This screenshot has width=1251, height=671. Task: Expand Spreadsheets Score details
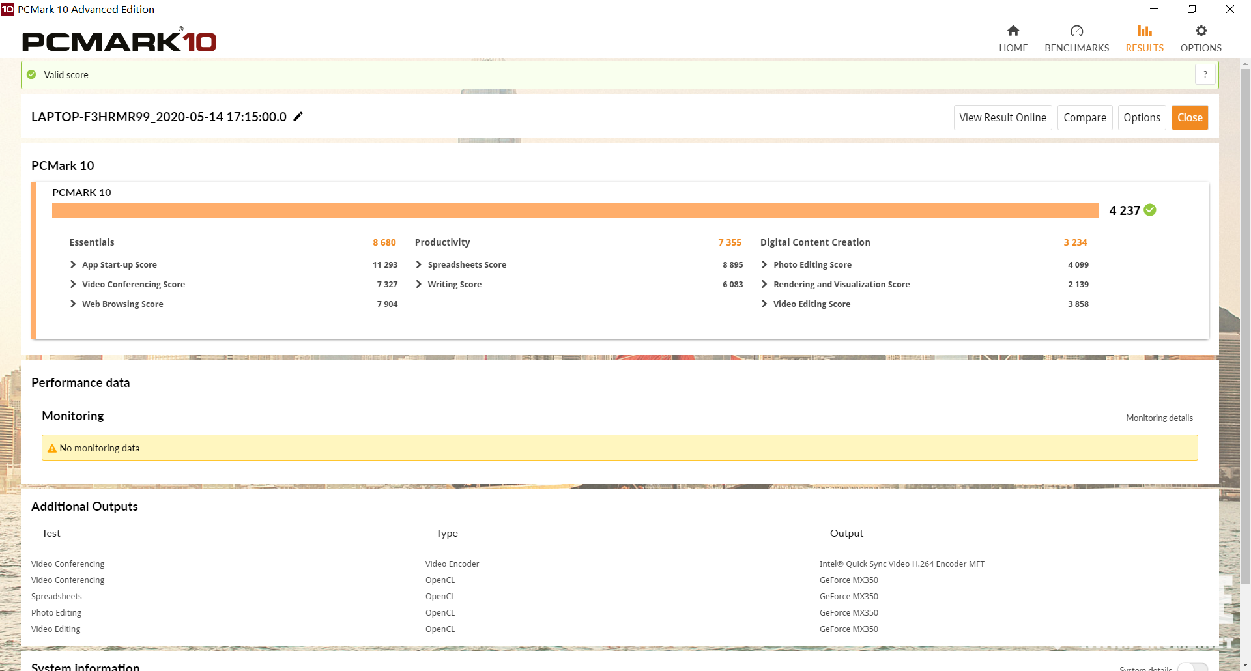click(419, 264)
